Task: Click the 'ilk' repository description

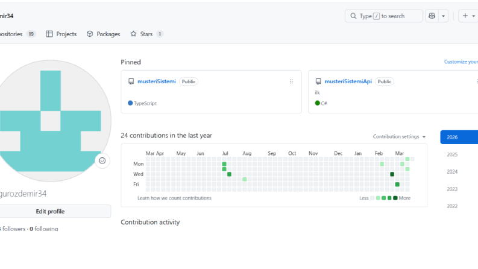Action: point(317,92)
